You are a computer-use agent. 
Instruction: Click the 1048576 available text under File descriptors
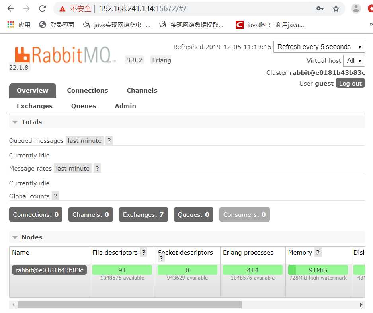coord(122,278)
